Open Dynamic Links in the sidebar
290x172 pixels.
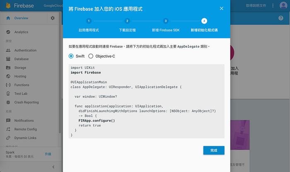25,138
